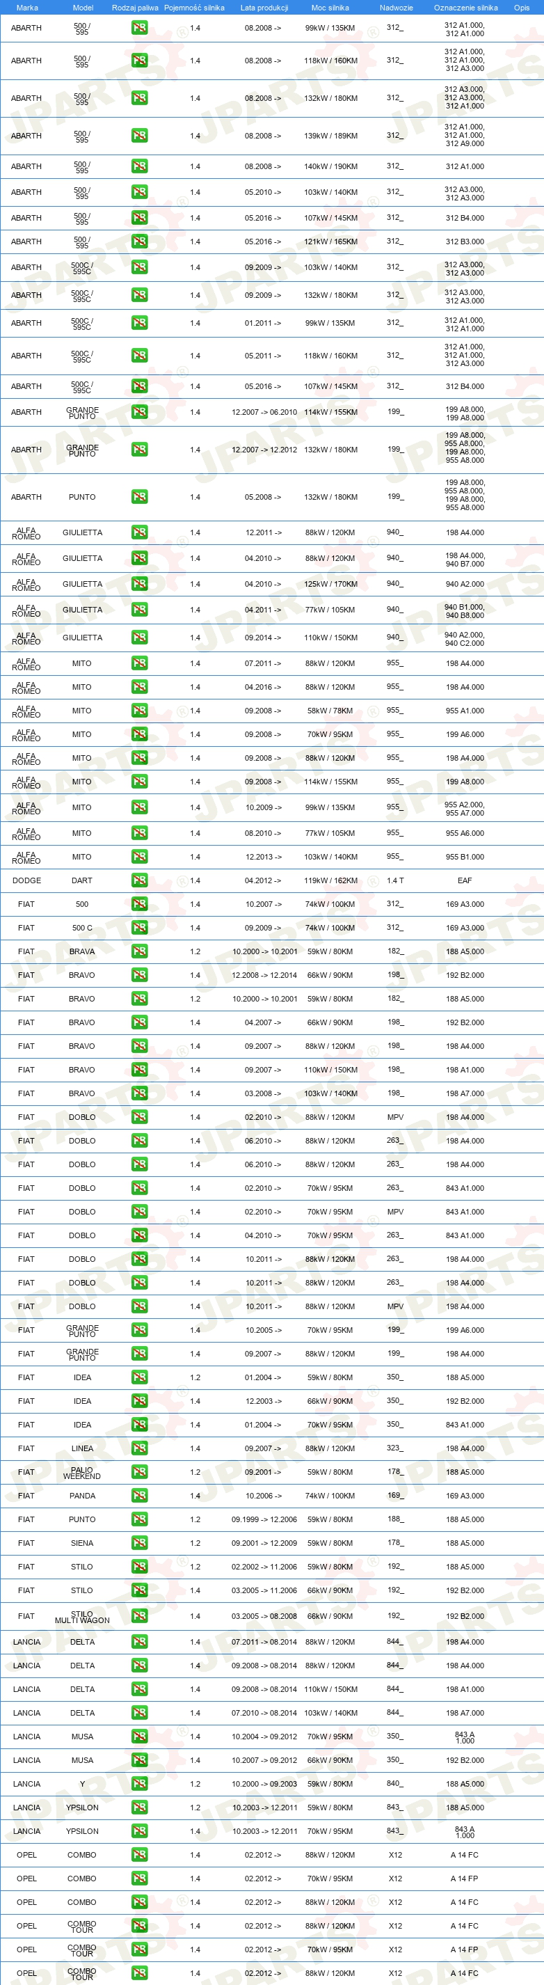Click the 'Model' column header
The width and height of the screenshot is (544, 1985).
point(83,8)
